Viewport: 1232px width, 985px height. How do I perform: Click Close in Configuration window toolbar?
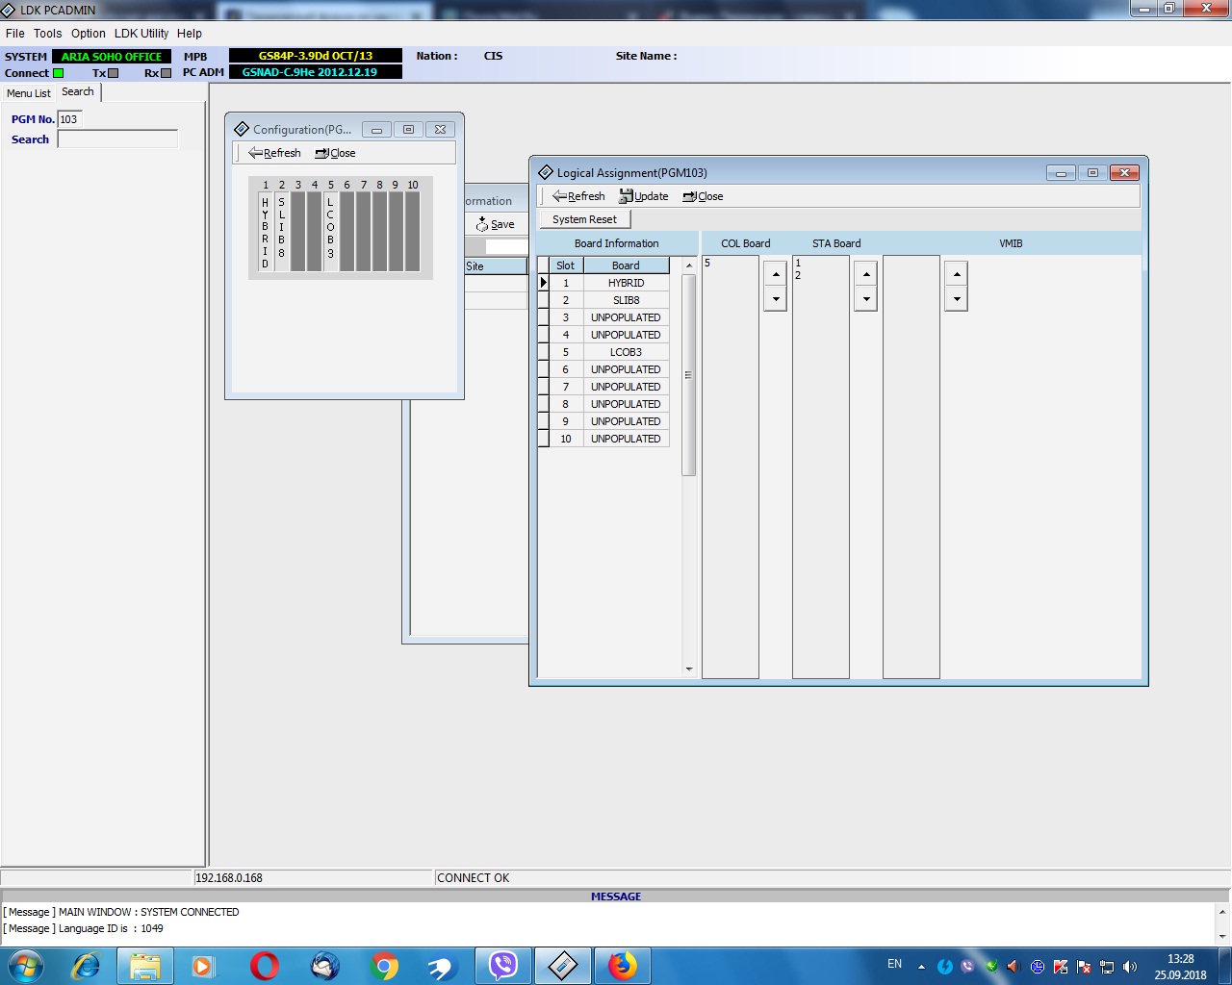(335, 153)
